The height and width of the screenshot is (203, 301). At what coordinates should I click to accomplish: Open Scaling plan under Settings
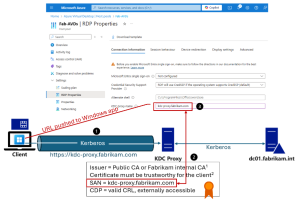point(68,87)
